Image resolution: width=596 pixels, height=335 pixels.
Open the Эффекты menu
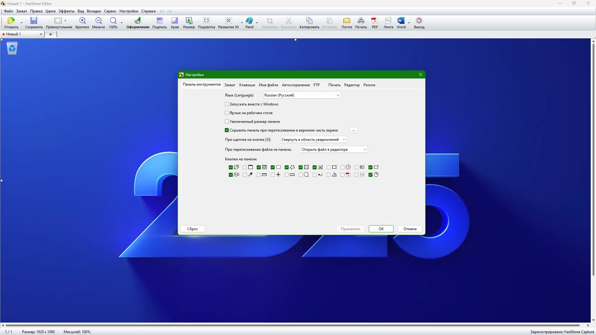click(66, 11)
